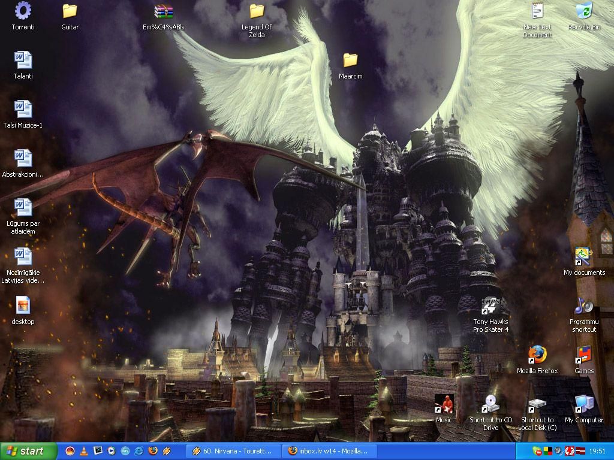This screenshot has height=460, width=614.
Task: Open Shortcut to Local Disk (C)
Action: 537,413
